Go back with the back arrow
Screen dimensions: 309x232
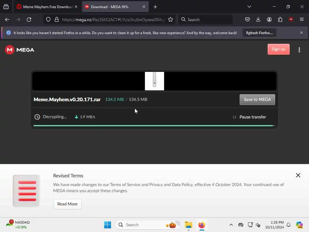pos(7,20)
